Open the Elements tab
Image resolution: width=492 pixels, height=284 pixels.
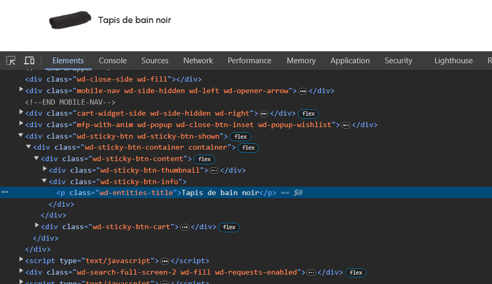68,61
